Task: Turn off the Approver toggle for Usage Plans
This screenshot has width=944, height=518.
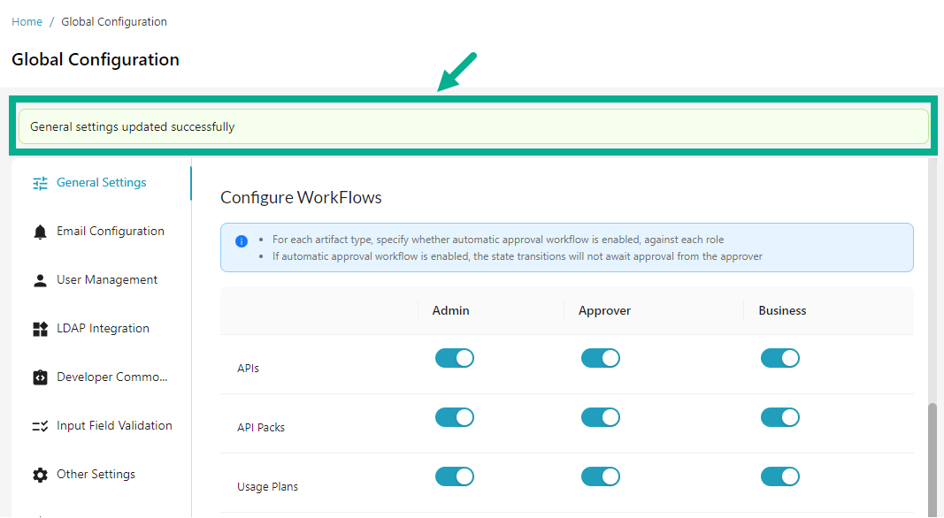Action: [601, 476]
